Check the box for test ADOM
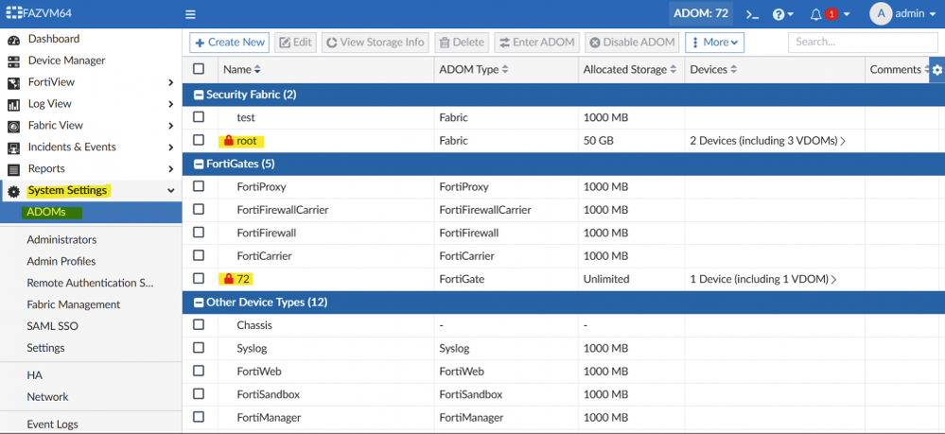945x434 pixels. click(x=199, y=117)
